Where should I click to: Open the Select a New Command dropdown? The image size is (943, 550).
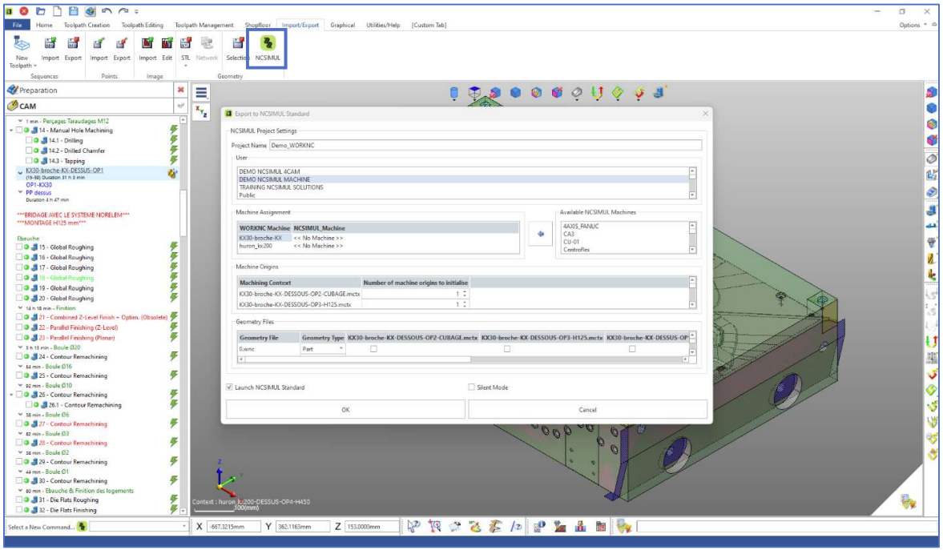coord(184,527)
